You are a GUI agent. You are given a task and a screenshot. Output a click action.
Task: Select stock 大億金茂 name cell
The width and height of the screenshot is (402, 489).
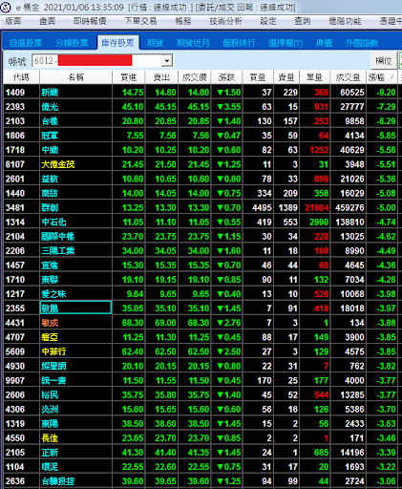point(75,164)
